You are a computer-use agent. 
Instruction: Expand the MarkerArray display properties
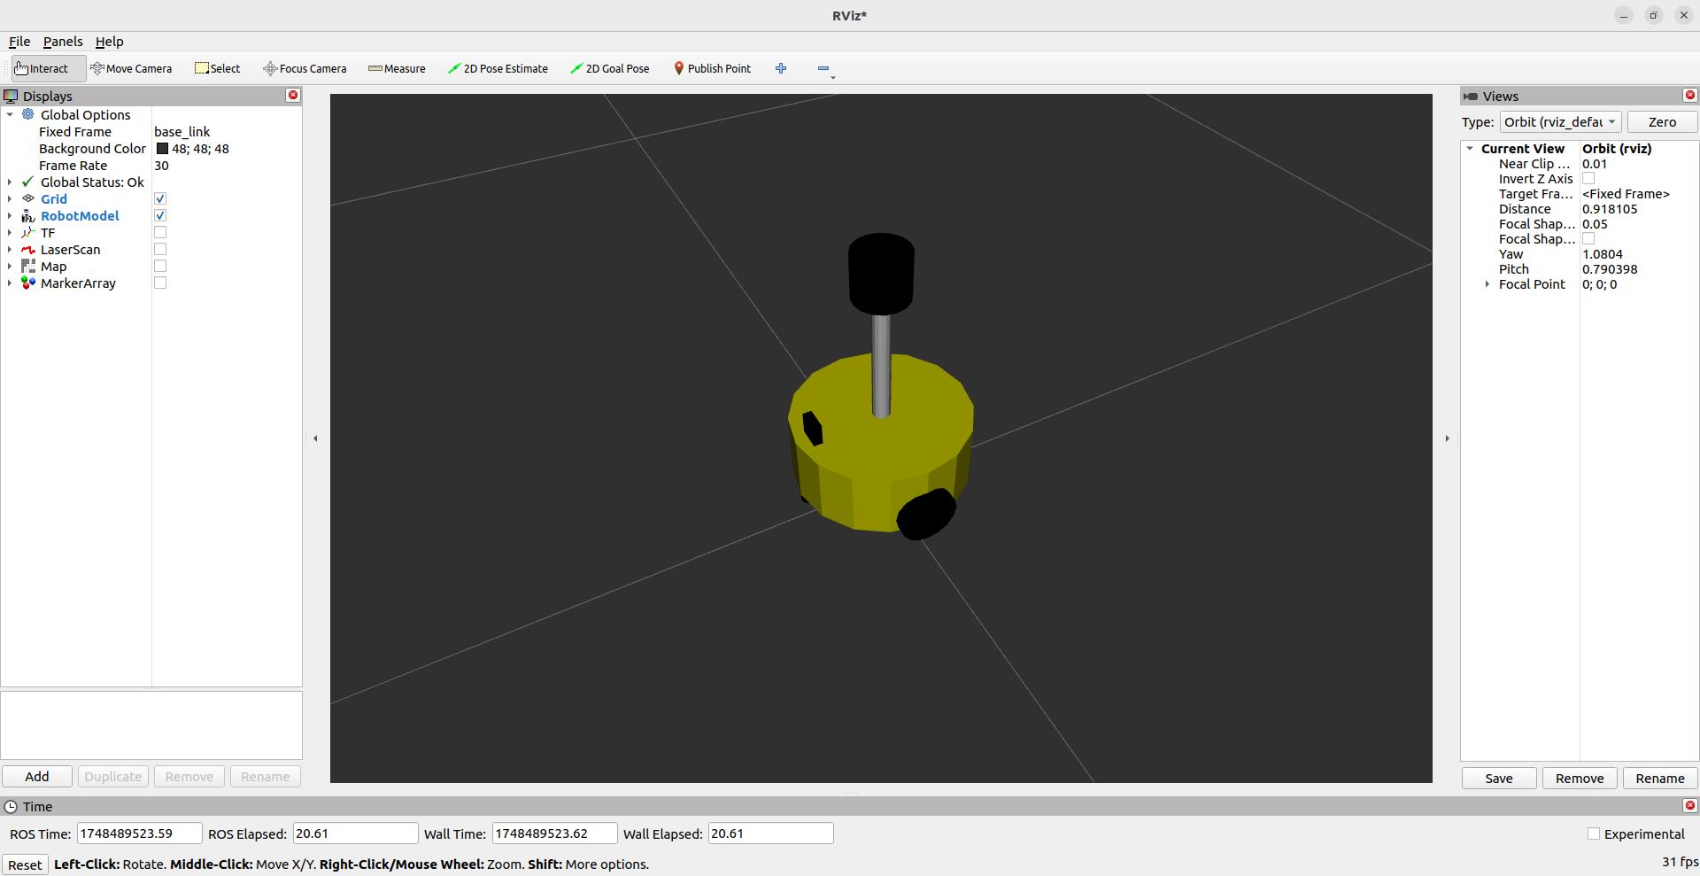(10, 283)
